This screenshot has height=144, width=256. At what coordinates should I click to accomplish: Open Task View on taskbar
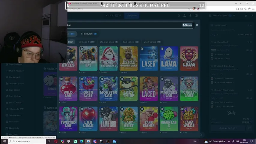coord(49,141)
